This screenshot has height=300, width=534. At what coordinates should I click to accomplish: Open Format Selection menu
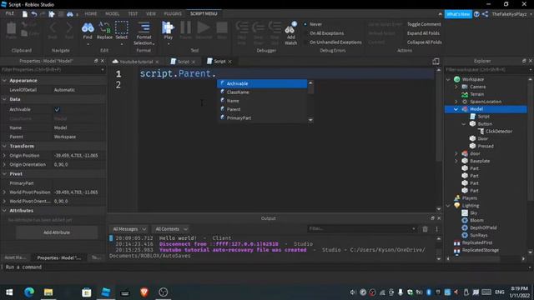pyautogui.click(x=144, y=33)
